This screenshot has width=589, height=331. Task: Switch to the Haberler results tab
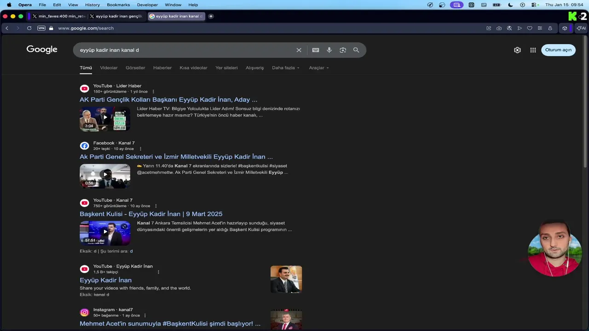pyautogui.click(x=162, y=68)
